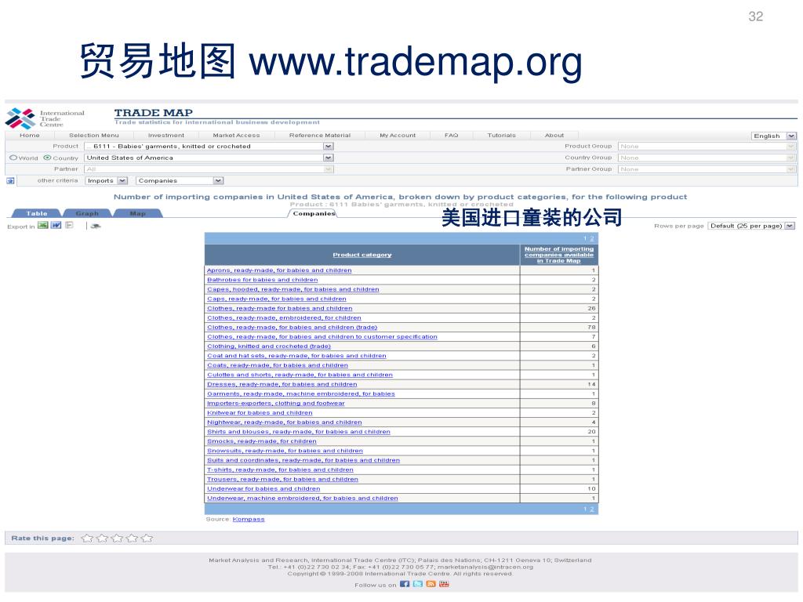Open the Reference Material menu

click(x=320, y=135)
